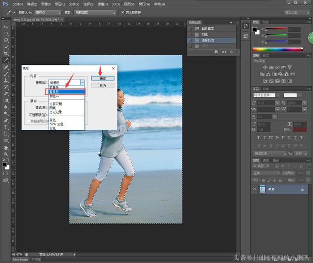The height and width of the screenshot is (263, 313).
Task: Click the 确定 button in Fill dialog
Action: (103, 78)
